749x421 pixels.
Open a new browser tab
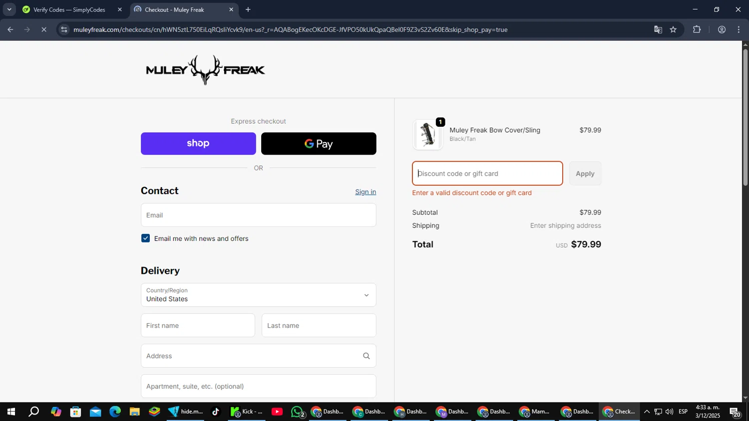tap(248, 9)
